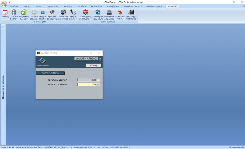Click Σύνδεση με TAPI Device phone icon

pyautogui.click(x=131, y=12)
